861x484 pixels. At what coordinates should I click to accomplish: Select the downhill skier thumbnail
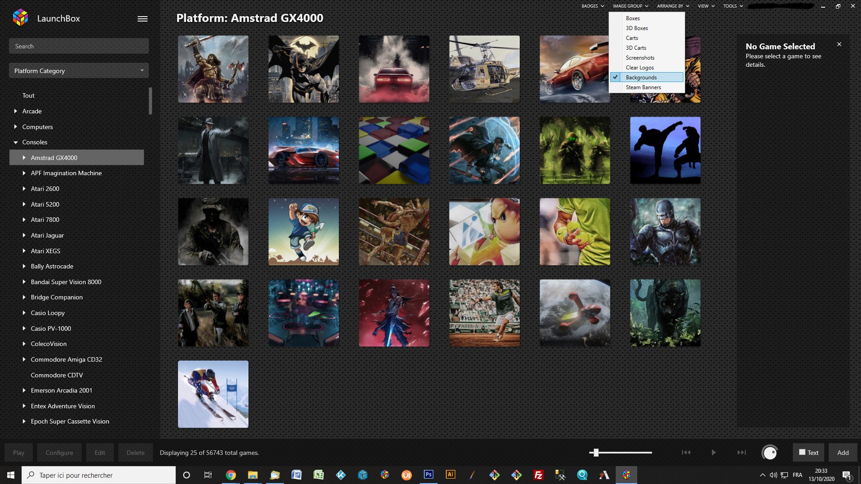pyautogui.click(x=213, y=394)
